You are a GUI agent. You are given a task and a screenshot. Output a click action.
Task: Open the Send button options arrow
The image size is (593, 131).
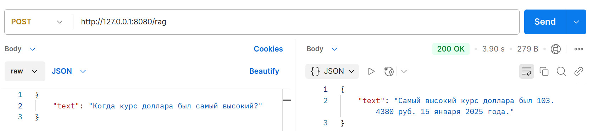pyautogui.click(x=576, y=22)
